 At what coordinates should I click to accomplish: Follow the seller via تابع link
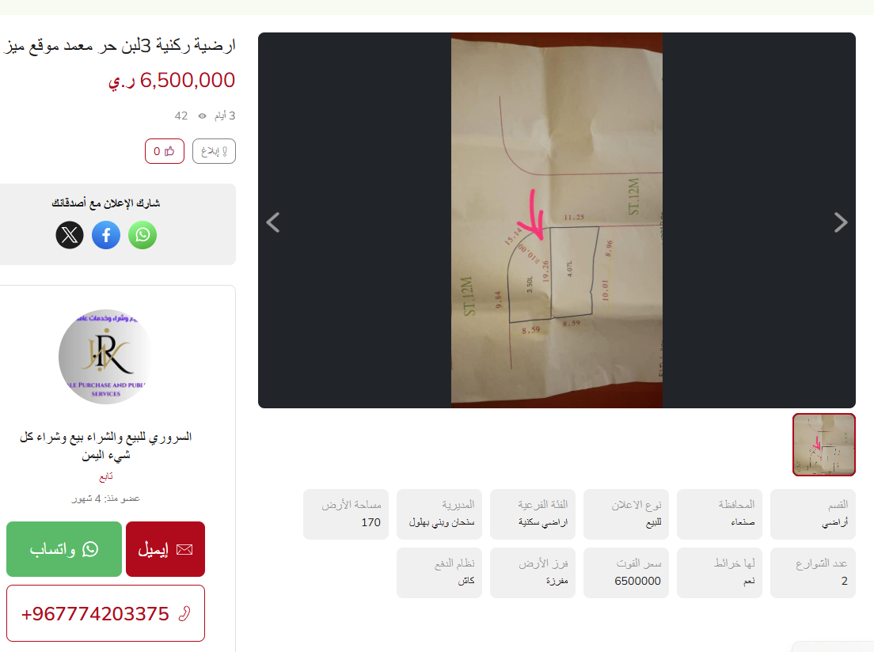106,476
